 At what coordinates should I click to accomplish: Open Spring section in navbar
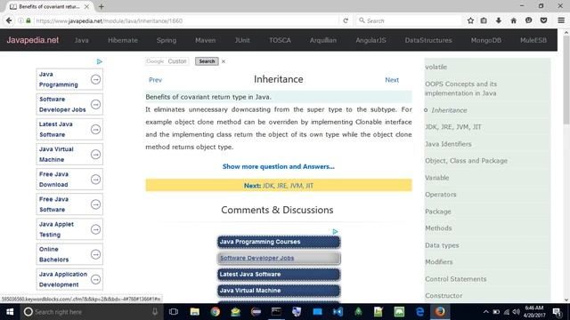click(x=167, y=40)
